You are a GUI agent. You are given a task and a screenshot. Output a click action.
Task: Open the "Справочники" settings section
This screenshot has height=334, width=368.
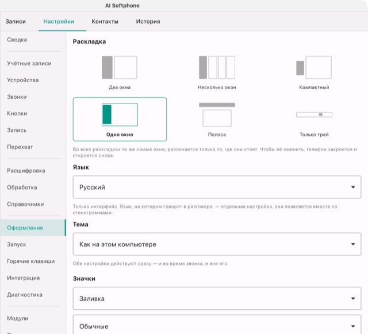click(33, 204)
